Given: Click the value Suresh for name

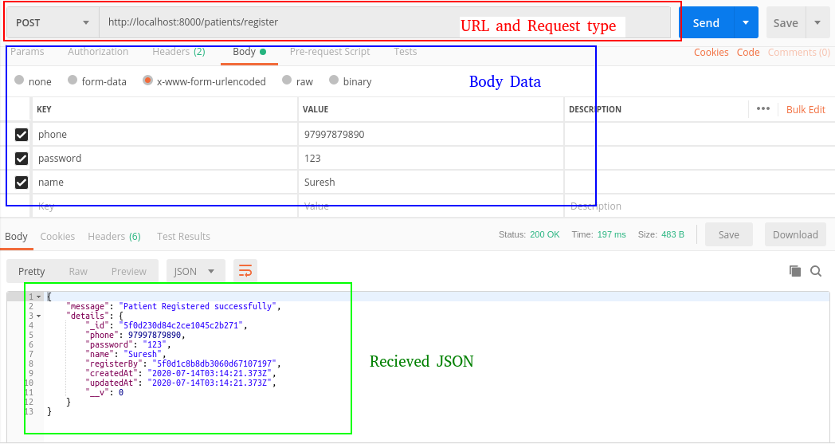Looking at the screenshot, I should tap(319, 183).
